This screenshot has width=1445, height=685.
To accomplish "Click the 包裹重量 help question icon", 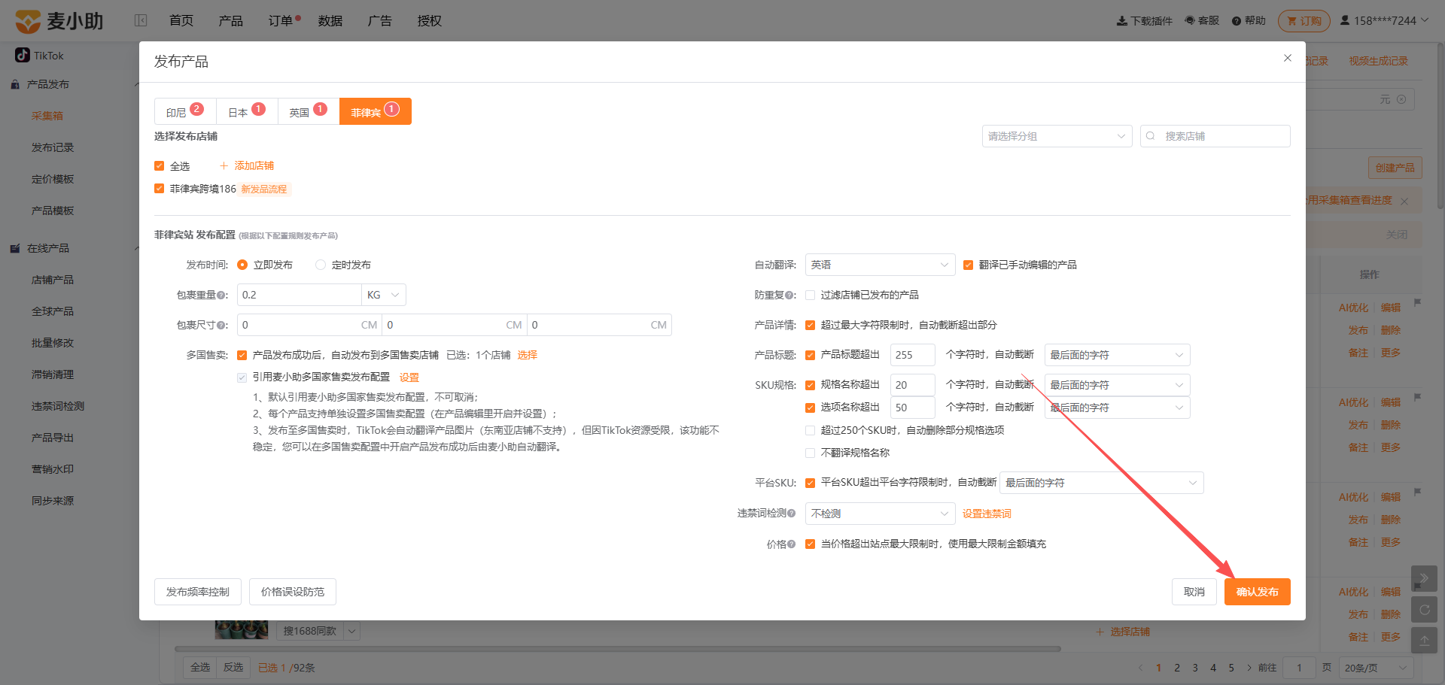I will pyautogui.click(x=222, y=296).
